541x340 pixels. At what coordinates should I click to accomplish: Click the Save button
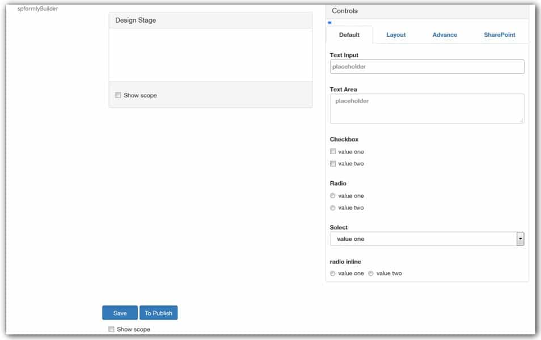point(120,312)
